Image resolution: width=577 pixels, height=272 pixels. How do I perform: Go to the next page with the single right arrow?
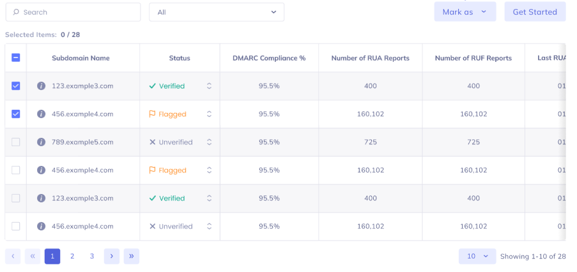(x=112, y=256)
